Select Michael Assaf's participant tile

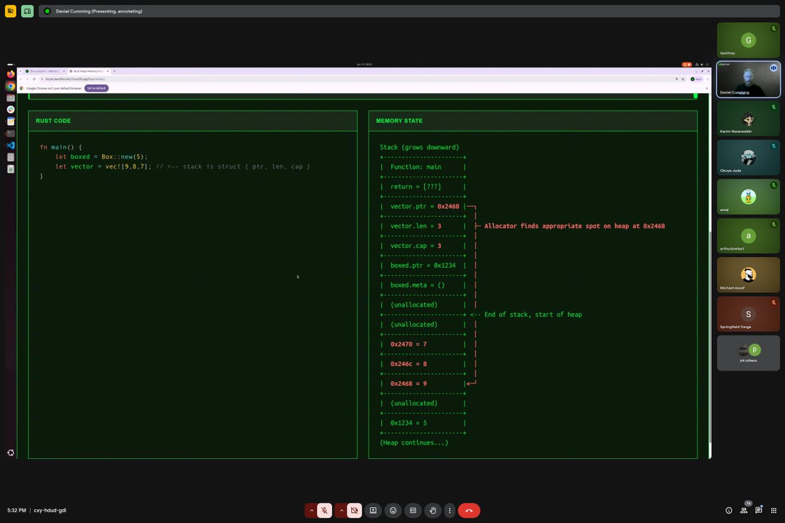[748, 275]
